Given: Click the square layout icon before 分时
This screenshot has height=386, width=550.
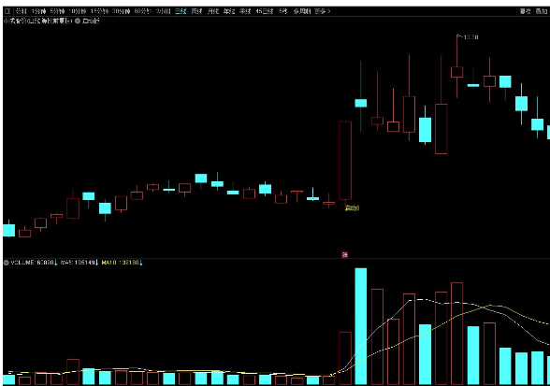Looking at the screenshot, I should [x=7, y=11].
